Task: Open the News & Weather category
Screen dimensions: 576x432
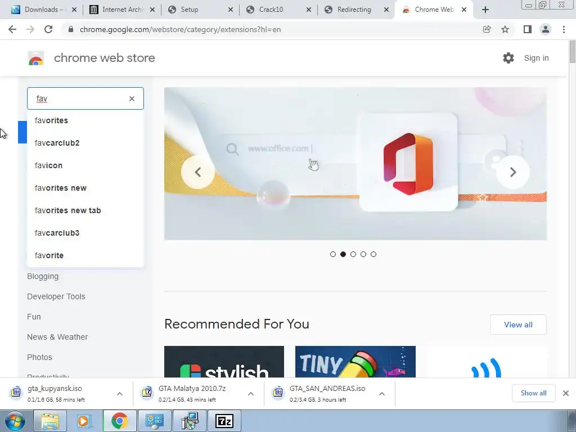Action: coord(57,337)
